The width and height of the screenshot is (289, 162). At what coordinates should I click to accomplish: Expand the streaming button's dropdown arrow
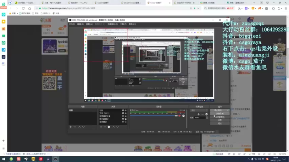[228, 110]
